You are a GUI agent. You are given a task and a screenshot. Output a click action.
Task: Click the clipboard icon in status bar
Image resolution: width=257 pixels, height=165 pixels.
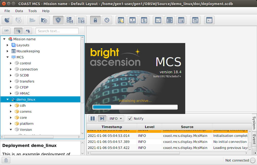click(6, 160)
